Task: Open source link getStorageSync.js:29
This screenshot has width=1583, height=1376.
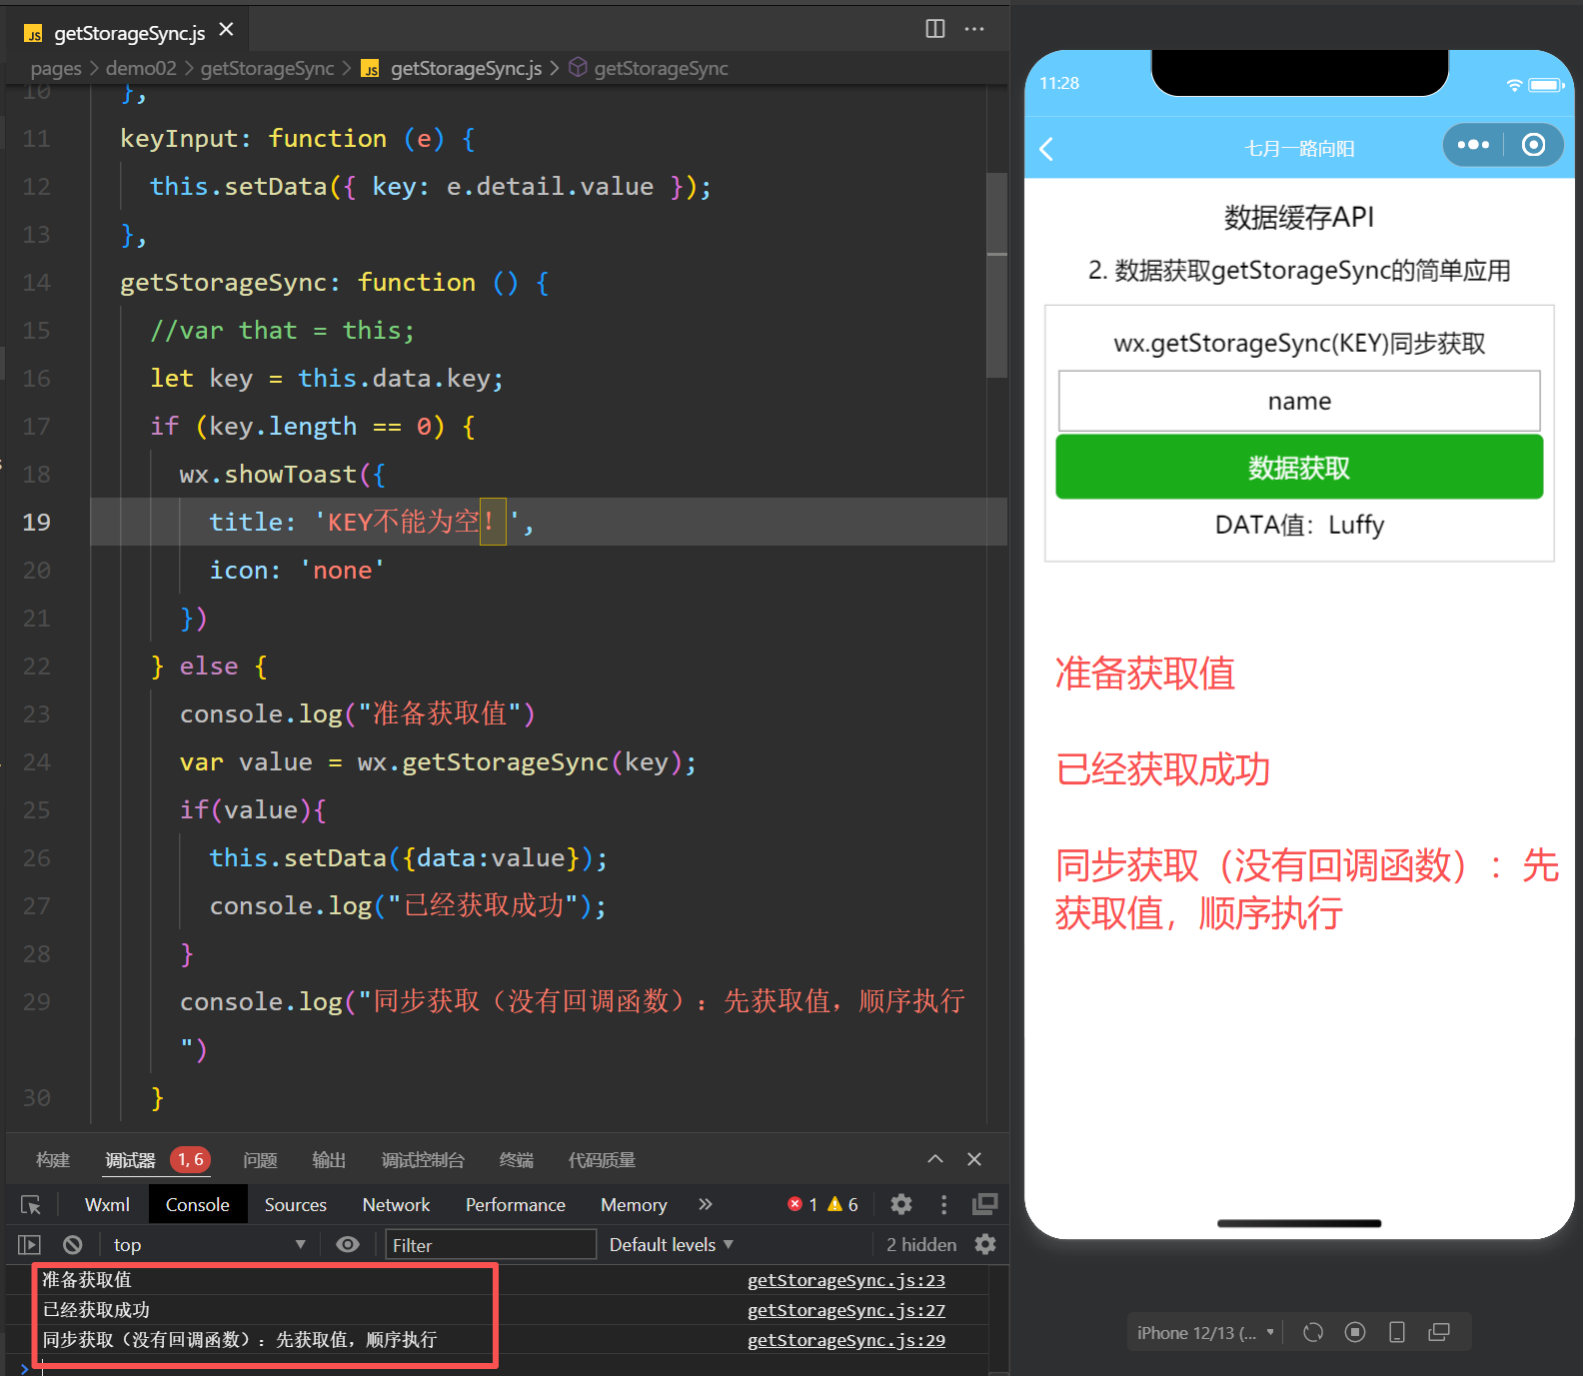Action: coord(846,1340)
